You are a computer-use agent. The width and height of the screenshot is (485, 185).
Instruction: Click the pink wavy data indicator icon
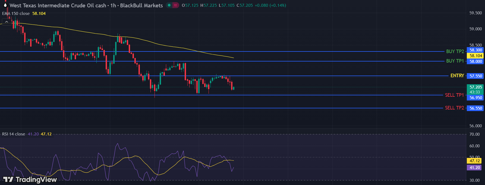176,5
